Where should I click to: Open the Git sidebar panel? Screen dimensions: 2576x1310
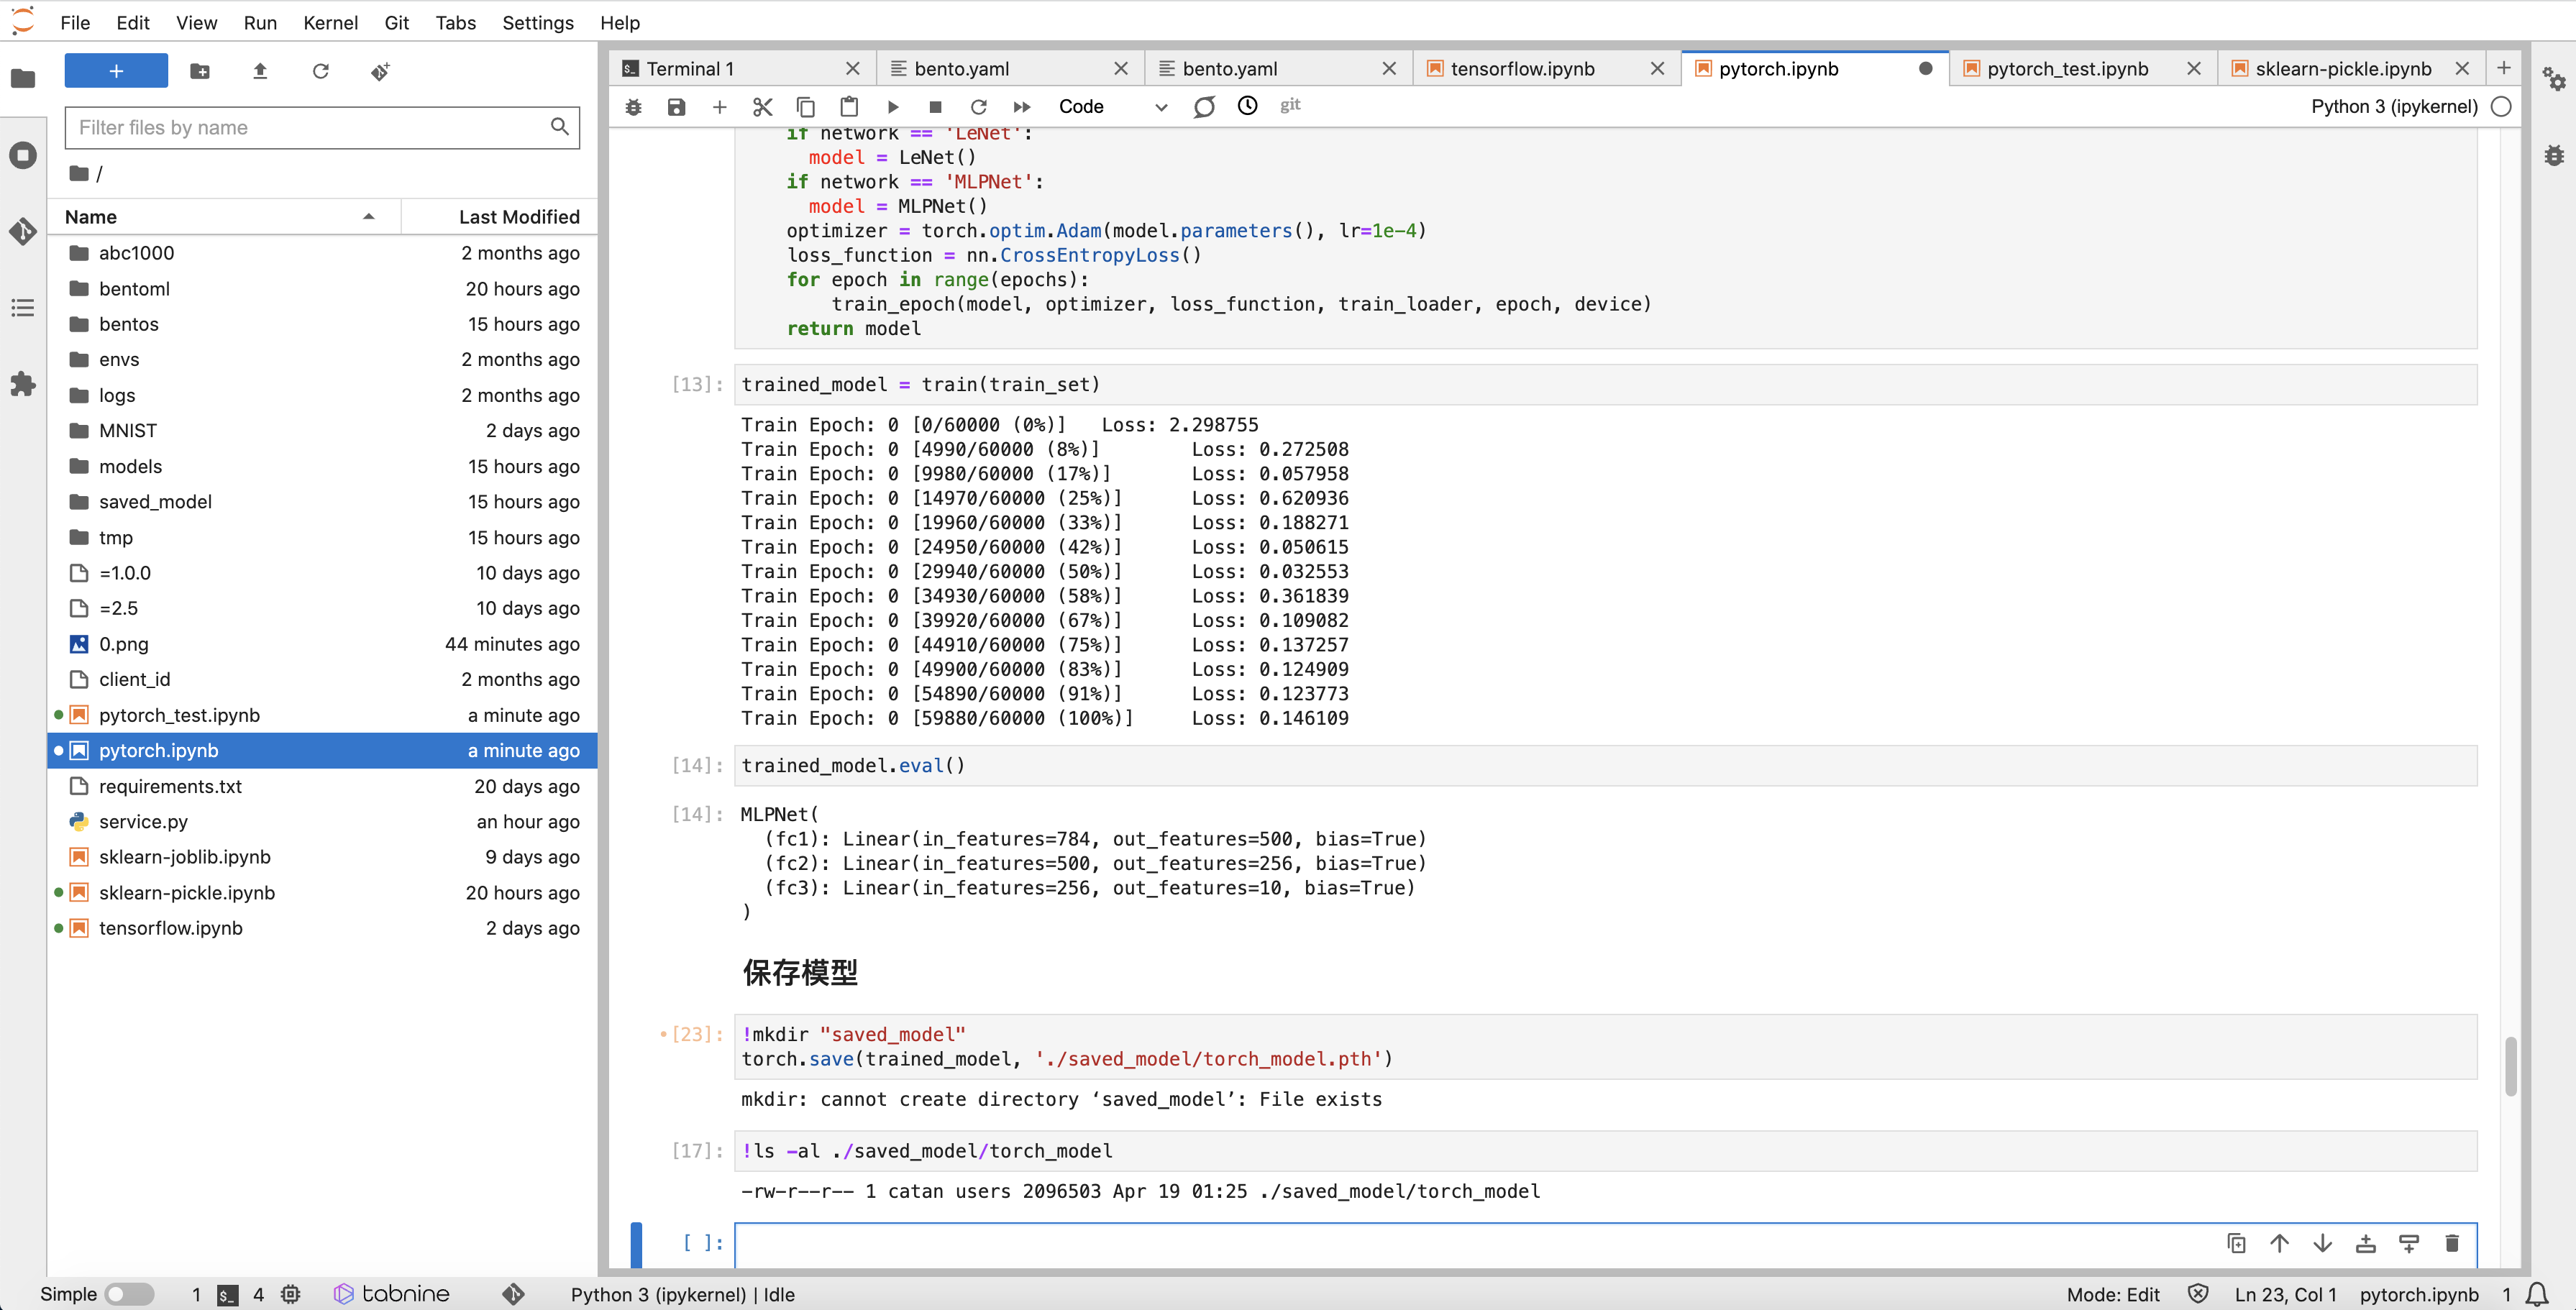point(23,231)
